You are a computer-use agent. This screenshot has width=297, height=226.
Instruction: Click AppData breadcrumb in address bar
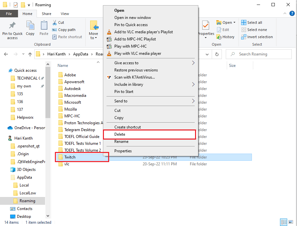80,54
